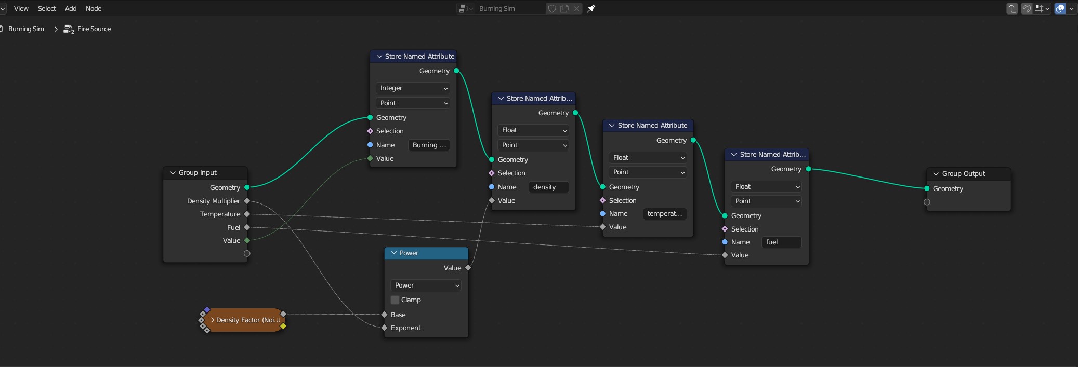Click the Burning Sim breadcrumb
The height and width of the screenshot is (367, 1078).
click(x=26, y=29)
